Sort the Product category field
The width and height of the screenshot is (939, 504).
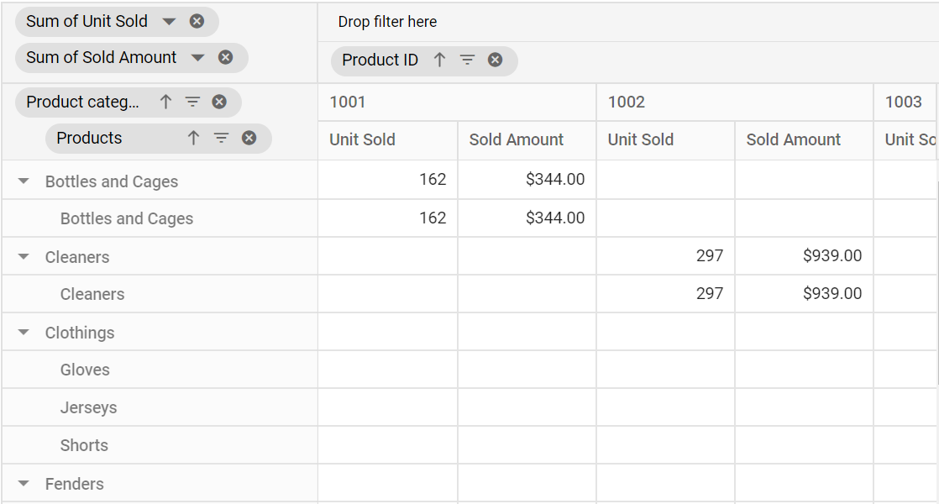166,102
